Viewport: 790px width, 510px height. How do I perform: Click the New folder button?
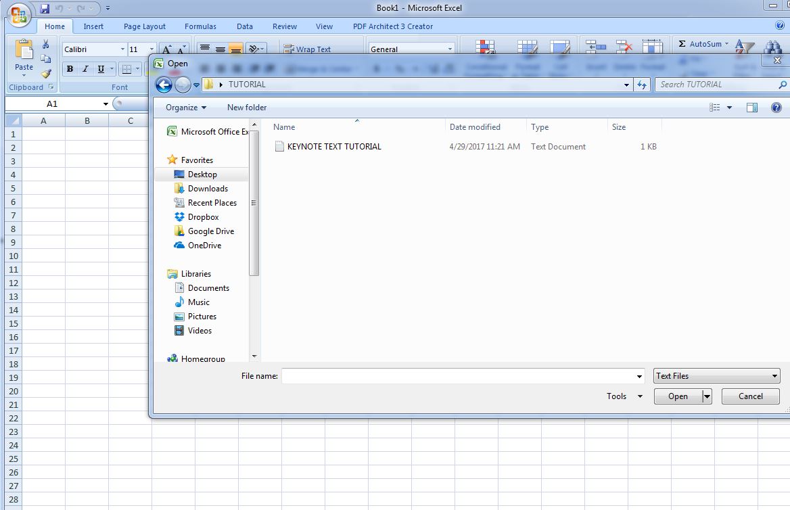tap(247, 108)
